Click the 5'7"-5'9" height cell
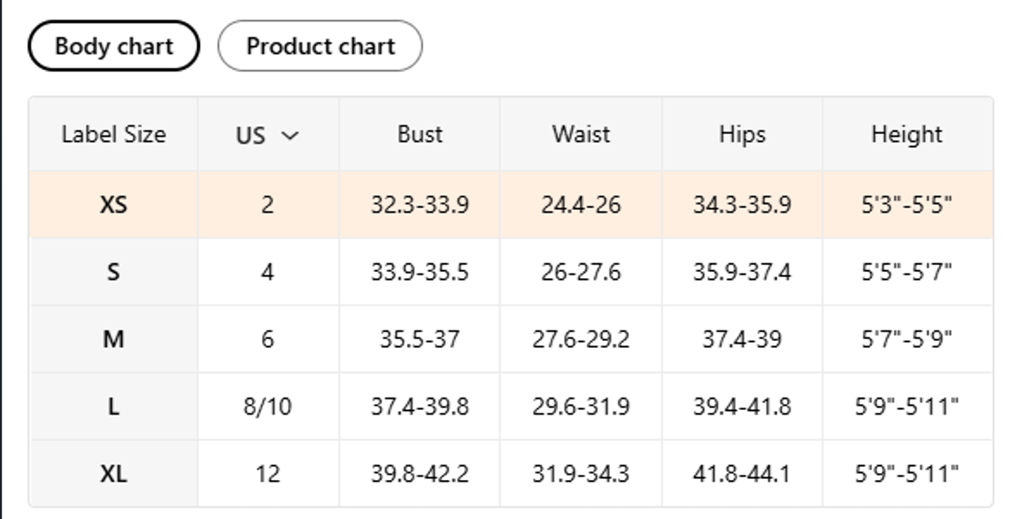Viewport: 1019px width, 519px height. 907,339
